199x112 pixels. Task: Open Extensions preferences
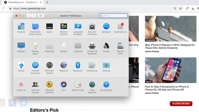92,67
